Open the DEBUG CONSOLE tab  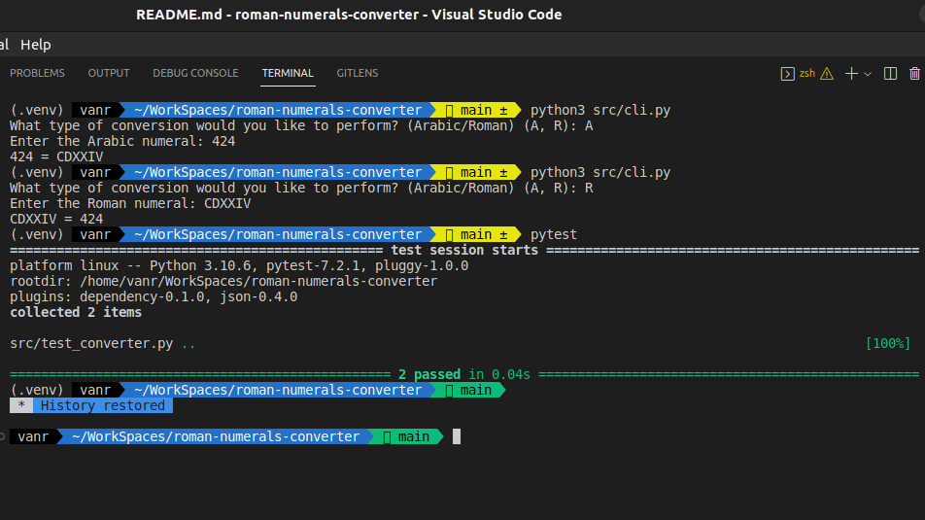point(195,74)
